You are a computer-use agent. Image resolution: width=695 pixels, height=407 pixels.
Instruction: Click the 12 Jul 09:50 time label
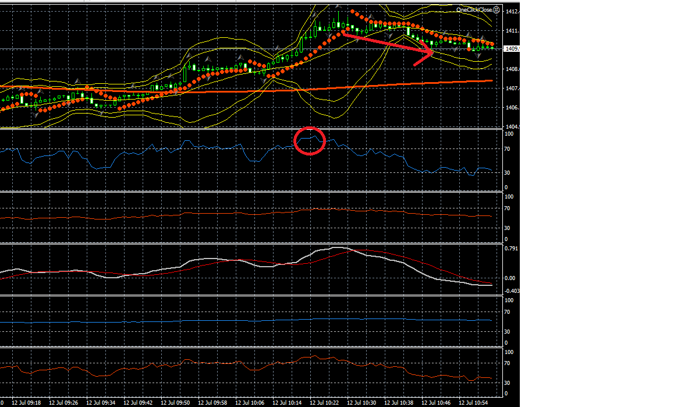[175, 402]
